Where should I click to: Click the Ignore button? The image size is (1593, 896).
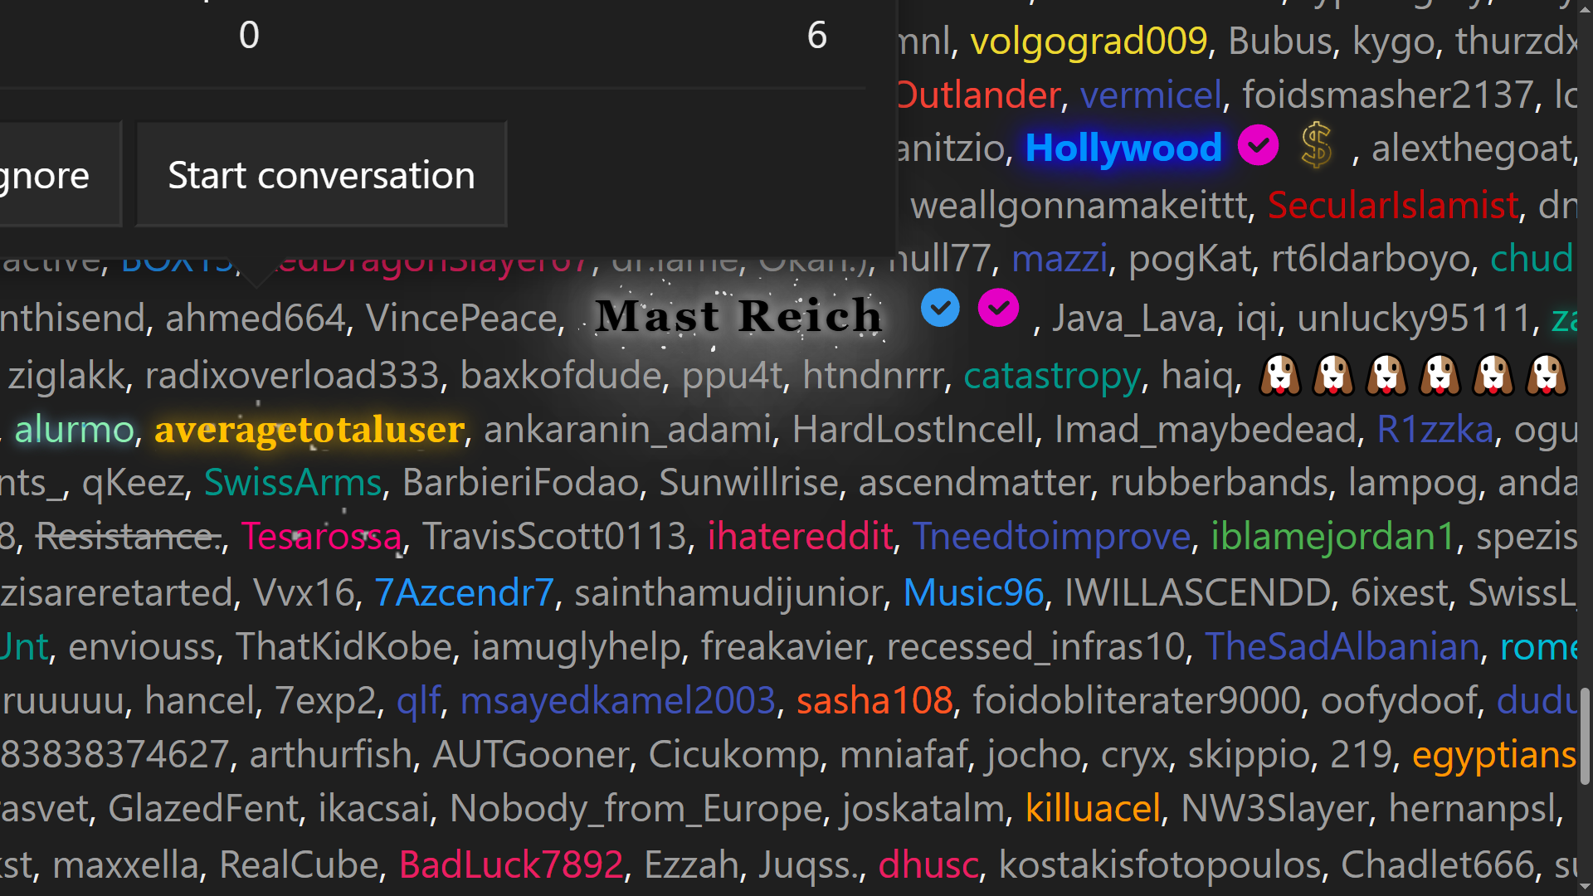pos(60,174)
